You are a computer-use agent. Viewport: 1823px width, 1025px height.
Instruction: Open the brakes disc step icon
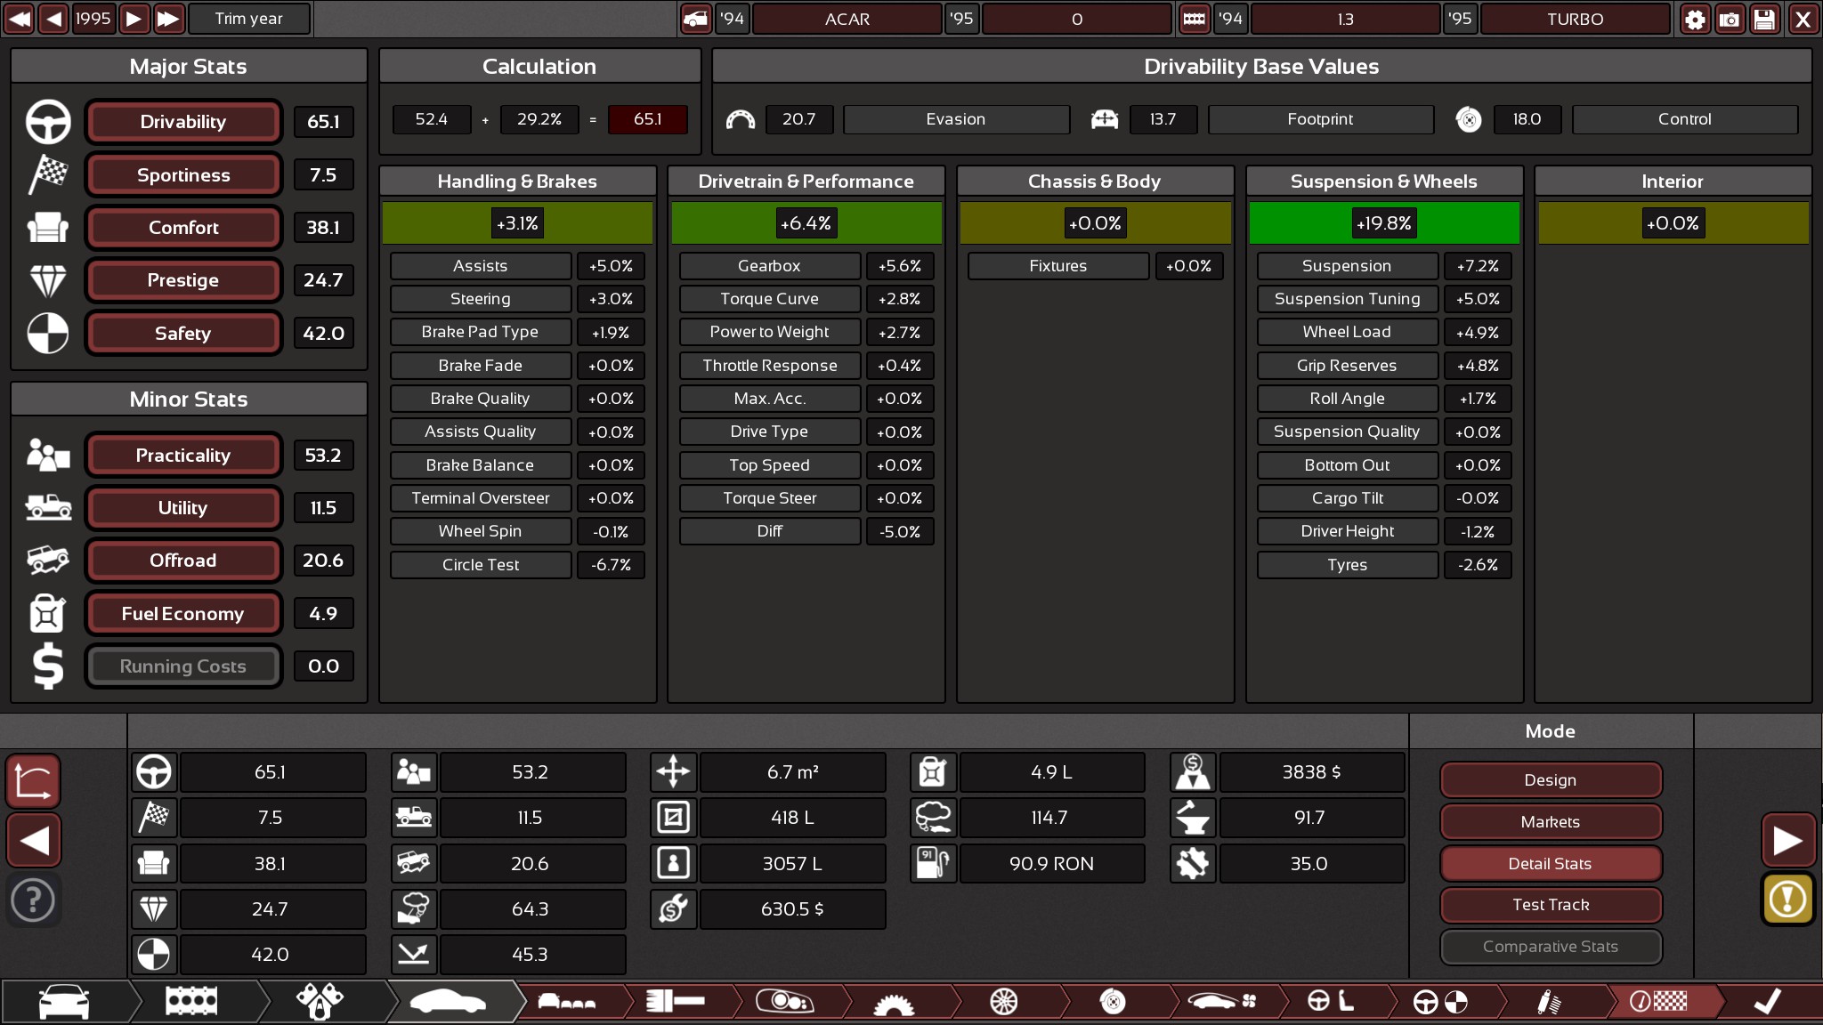(1112, 1002)
